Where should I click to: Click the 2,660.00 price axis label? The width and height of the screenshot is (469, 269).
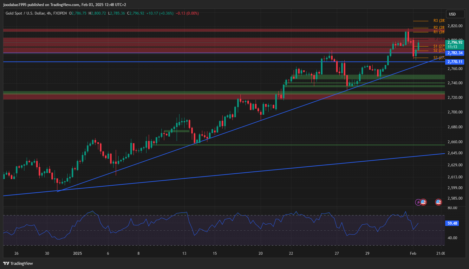click(455, 142)
